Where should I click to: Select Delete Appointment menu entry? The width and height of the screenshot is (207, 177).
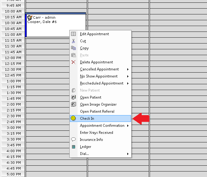[96, 62]
